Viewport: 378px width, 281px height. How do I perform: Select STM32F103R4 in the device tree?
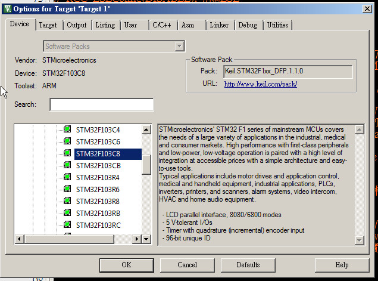pyautogui.click(x=98, y=178)
